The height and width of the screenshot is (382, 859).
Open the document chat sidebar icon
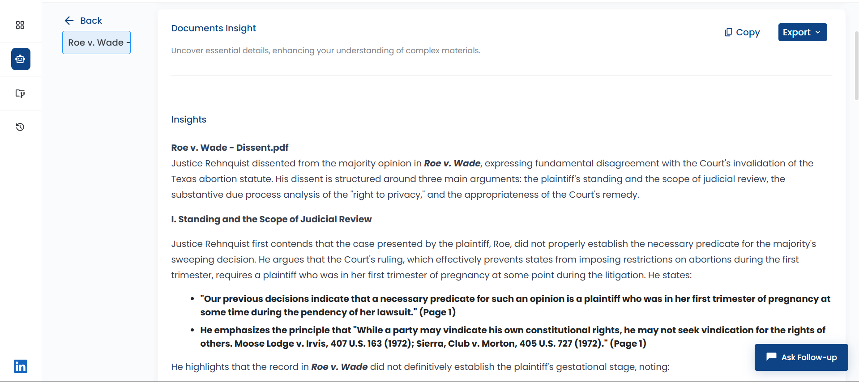[20, 93]
